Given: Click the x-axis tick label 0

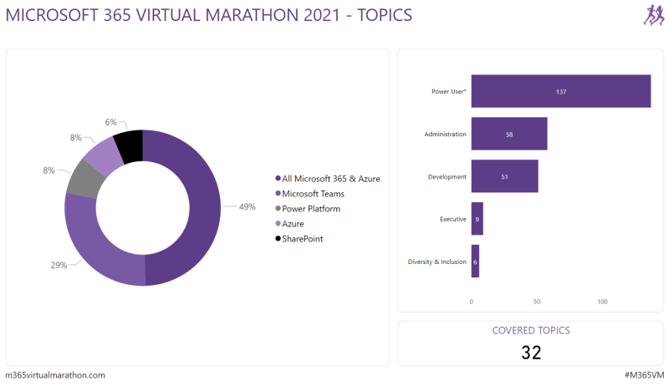Looking at the screenshot, I should tap(471, 302).
